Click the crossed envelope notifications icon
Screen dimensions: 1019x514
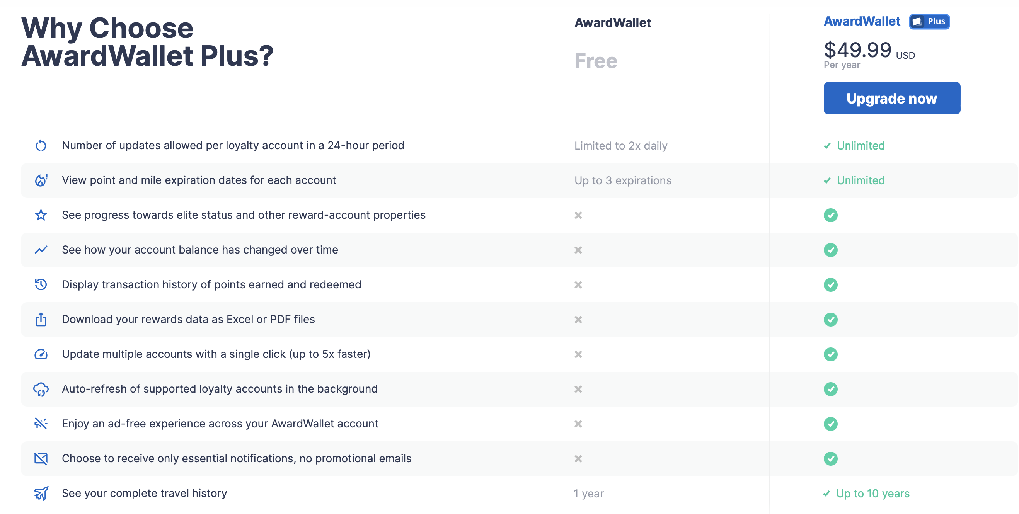(41, 459)
